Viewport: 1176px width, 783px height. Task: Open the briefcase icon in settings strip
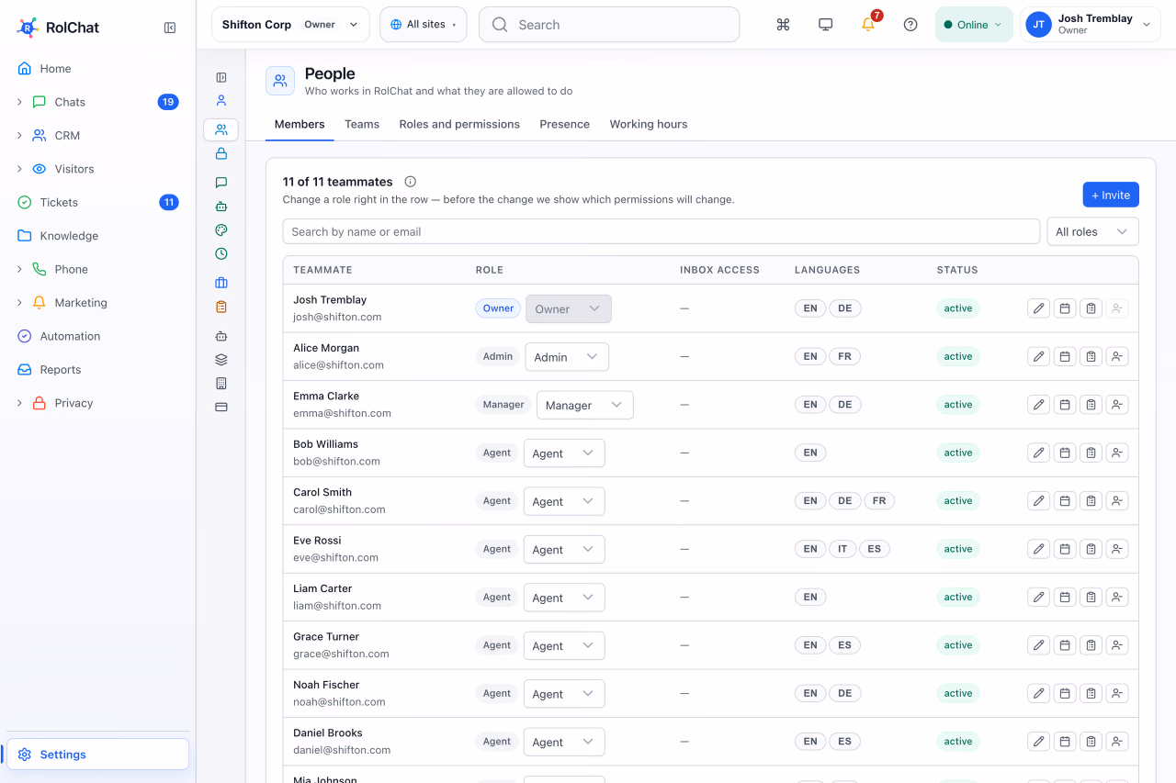tap(221, 283)
